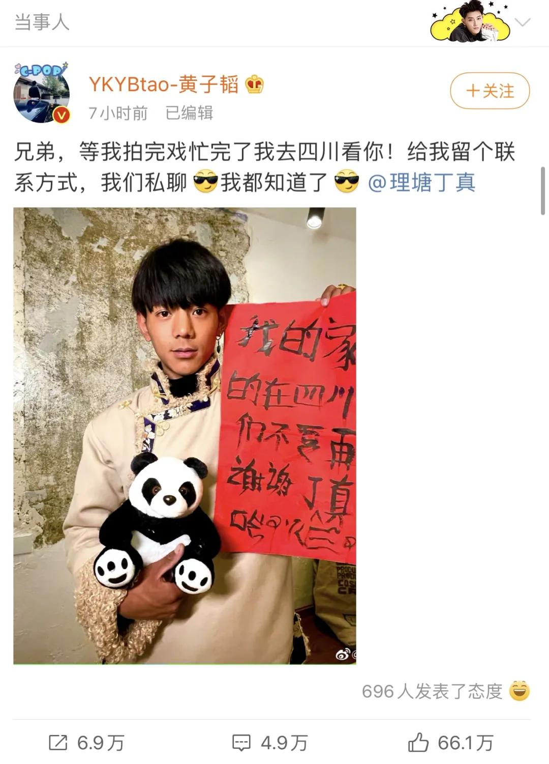
Task: Tap the laughing emoji attitude icon
Action: [x=519, y=691]
